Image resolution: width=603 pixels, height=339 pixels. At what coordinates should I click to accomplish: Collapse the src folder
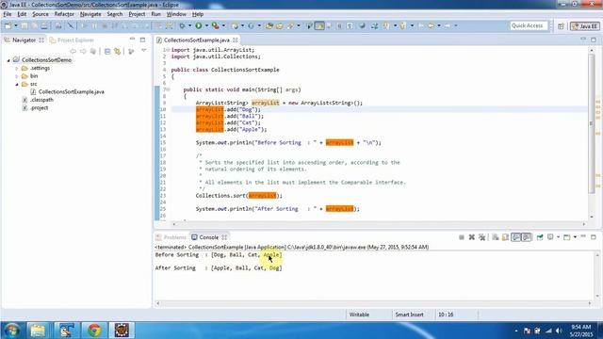tap(17, 84)
